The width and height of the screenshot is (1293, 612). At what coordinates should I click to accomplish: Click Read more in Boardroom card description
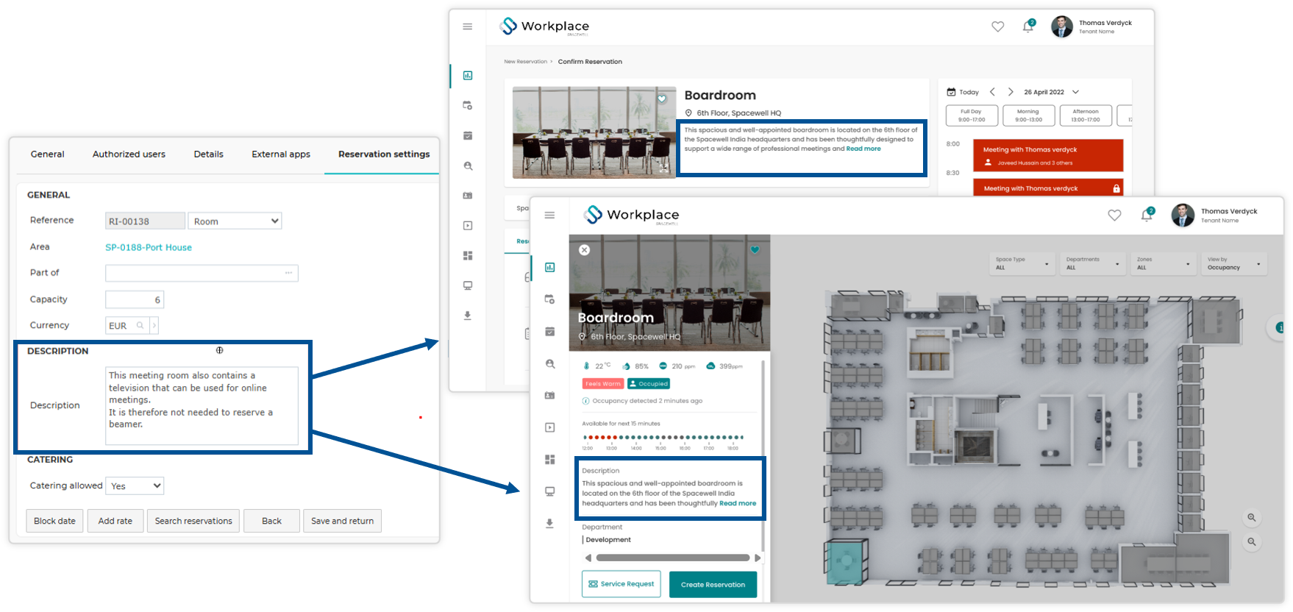click(863, 149)
